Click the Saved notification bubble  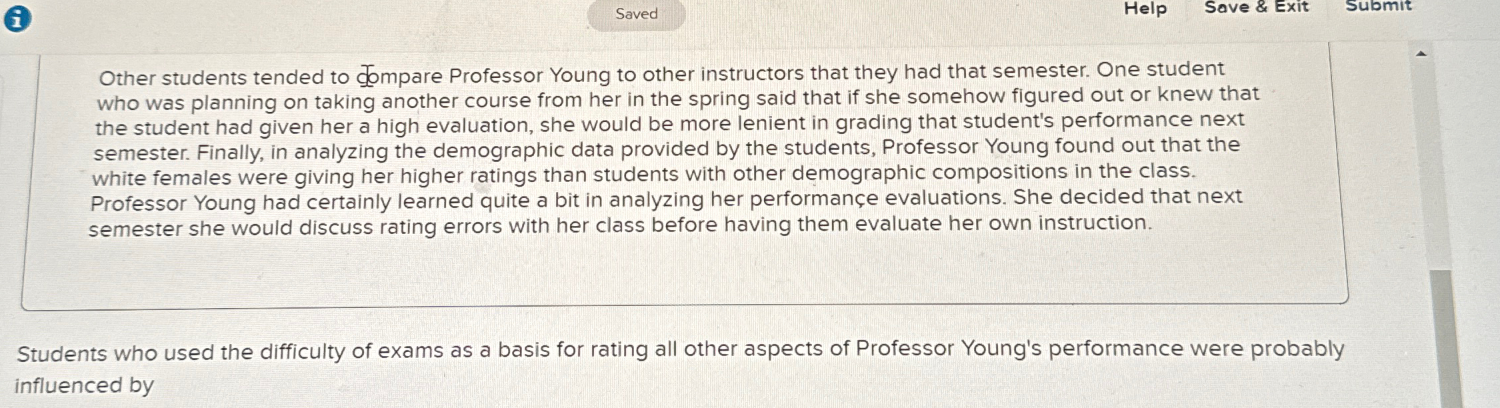[635, 14]
